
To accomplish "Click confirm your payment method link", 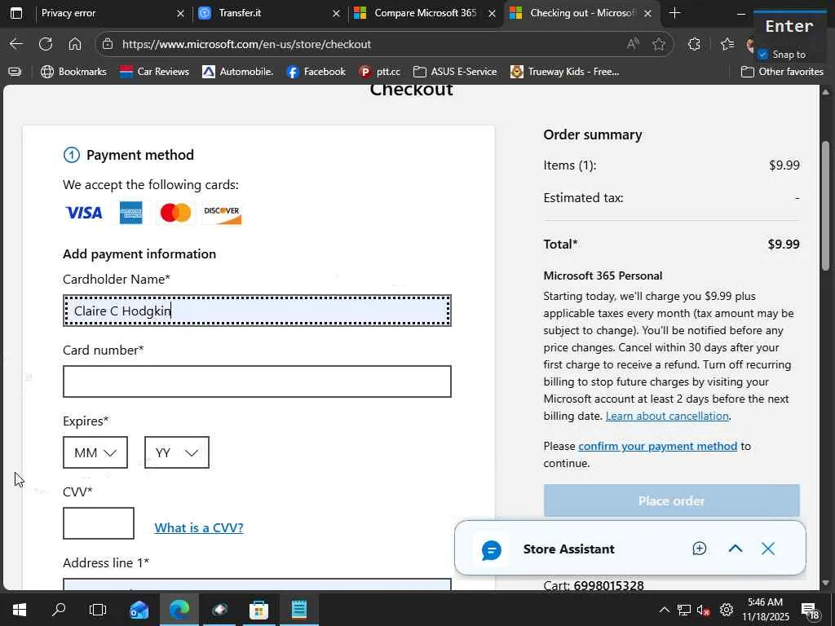I will tap(658, 446).
